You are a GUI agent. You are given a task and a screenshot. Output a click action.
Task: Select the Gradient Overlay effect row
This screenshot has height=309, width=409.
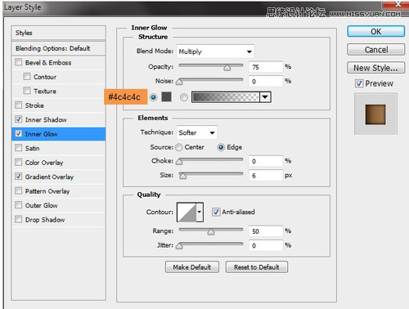point(59,177)
